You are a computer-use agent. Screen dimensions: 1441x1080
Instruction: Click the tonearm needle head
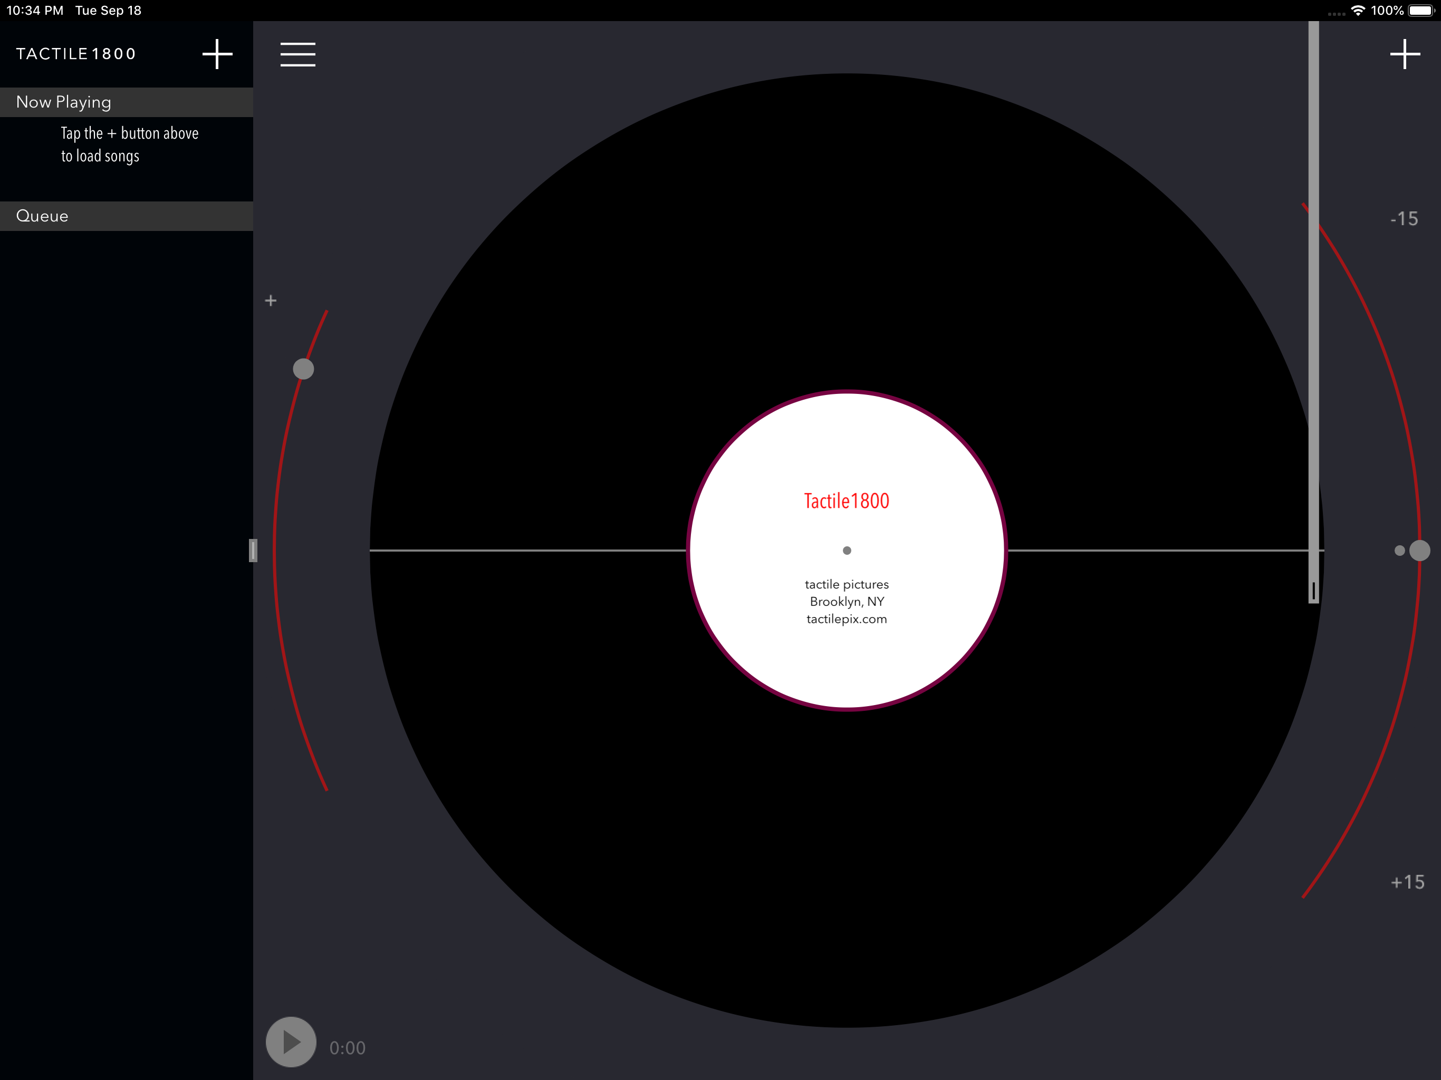coord(1313,591)
